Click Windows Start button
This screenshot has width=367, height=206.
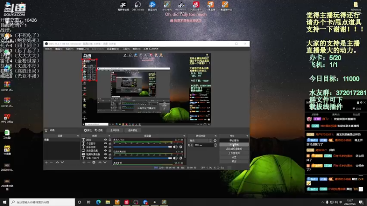point(5,202)
